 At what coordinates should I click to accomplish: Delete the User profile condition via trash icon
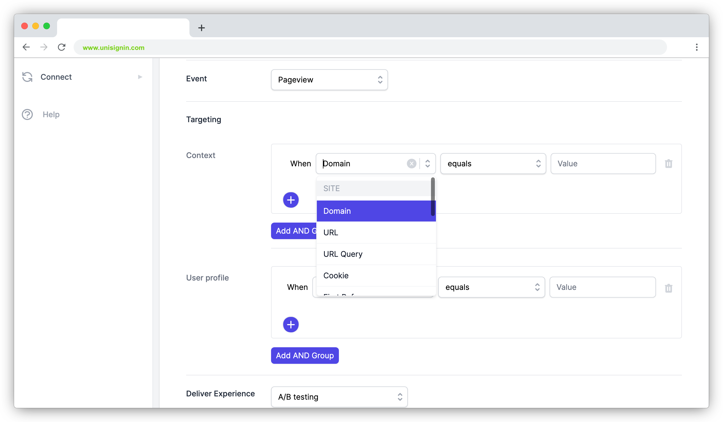pos(669,288)
